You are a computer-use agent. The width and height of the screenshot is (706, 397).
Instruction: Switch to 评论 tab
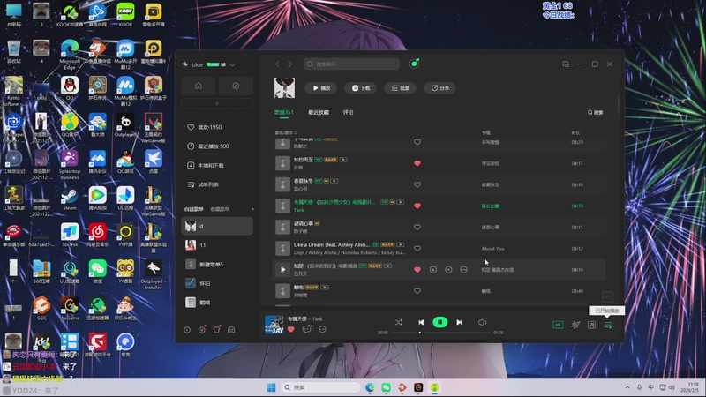(x=348, y=113)
